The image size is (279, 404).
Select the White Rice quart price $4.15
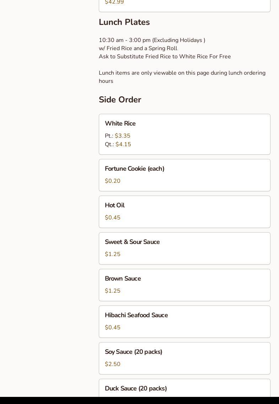(x=123, y=144)
